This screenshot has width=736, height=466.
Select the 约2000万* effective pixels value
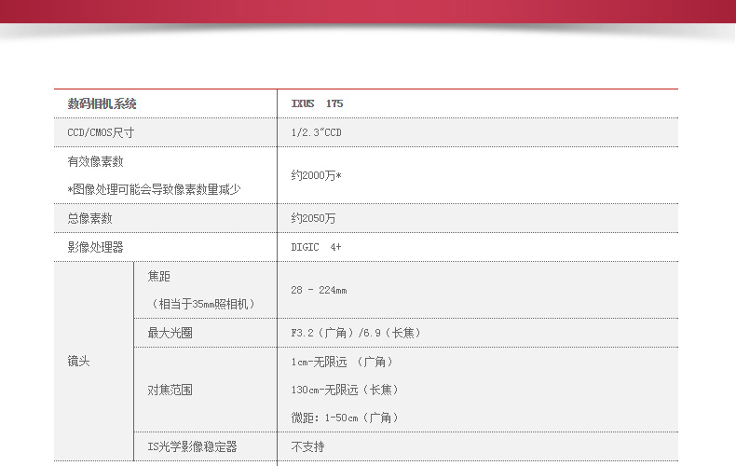(x=316, y=175)
